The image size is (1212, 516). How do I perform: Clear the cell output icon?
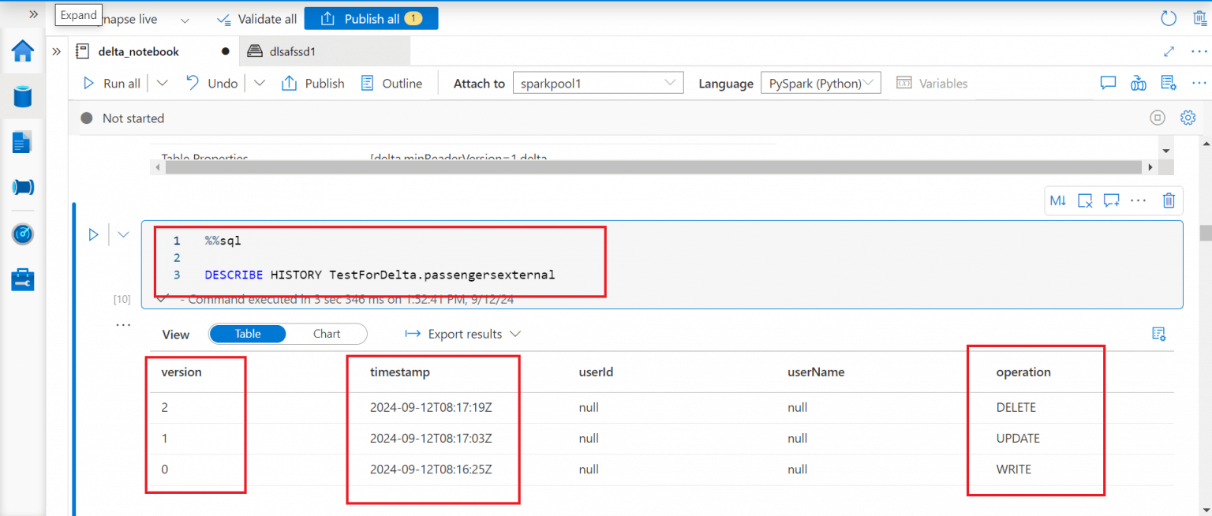[x=1085, y=200]
